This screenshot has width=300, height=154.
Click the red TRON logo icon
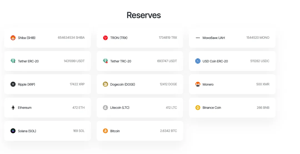106,38
